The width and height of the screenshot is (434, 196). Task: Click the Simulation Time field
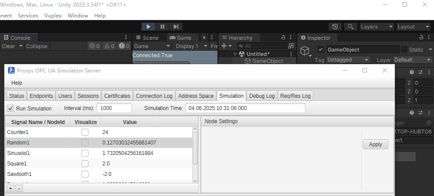point(245,108)
